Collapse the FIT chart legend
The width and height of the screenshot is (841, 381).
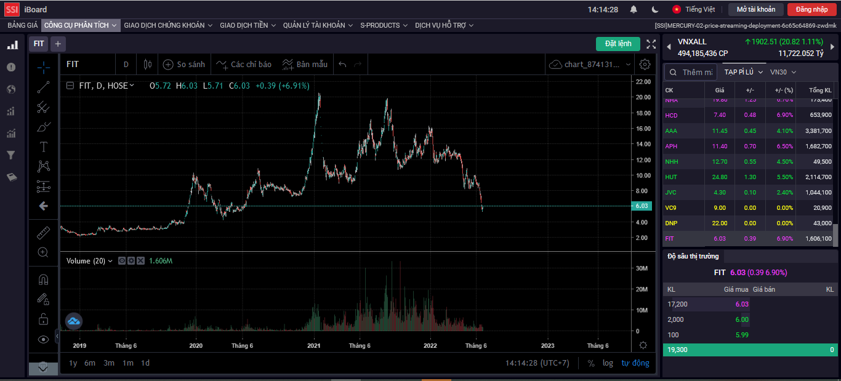70,86
